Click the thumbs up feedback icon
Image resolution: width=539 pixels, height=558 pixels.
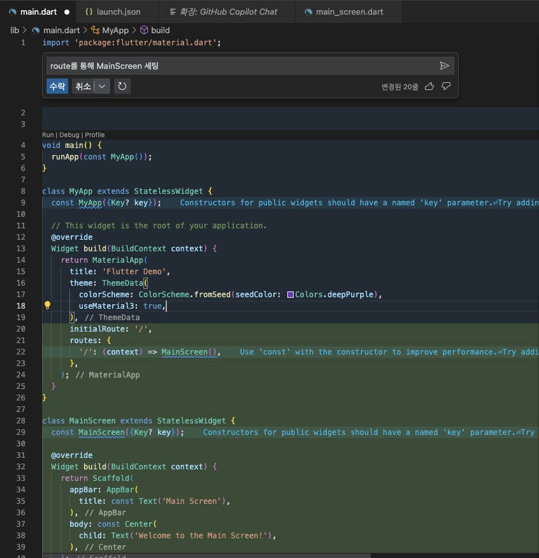tap(429, 86)
